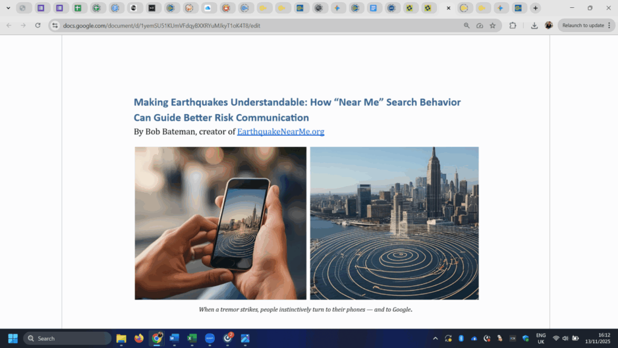This screenshot has width=618, height=348.
Task: Switch to the blue Google Docs tab
Action: click(x=373, y=8)
